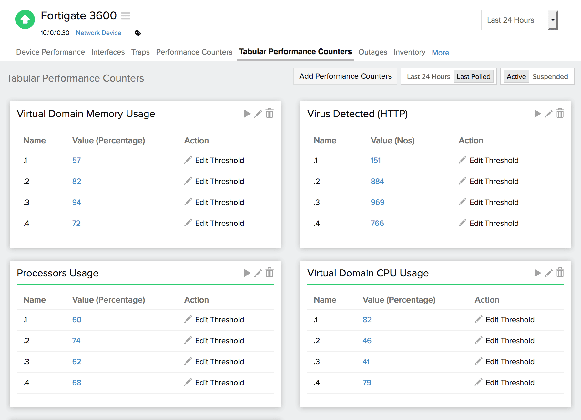This screenshot has height=420, width=581.
Task: Edit the Processors Usage counter settings
Action: pos(258,273)
